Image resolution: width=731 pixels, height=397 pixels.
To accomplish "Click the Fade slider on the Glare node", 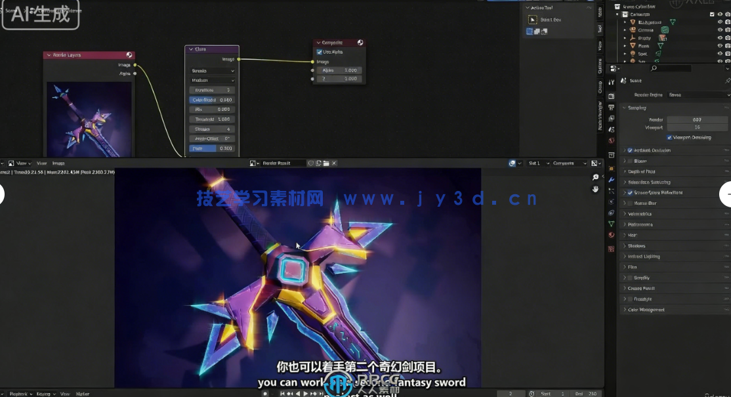I will (x=211, y=148).
